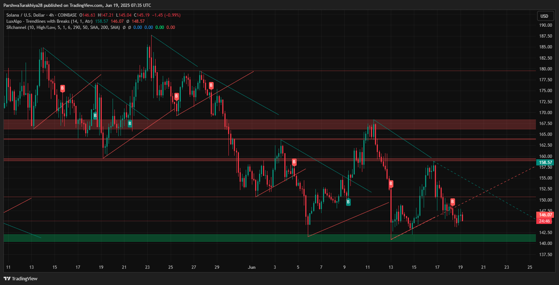
Task: Click the red B marker near May 28
Action: (x=211, y=86)
